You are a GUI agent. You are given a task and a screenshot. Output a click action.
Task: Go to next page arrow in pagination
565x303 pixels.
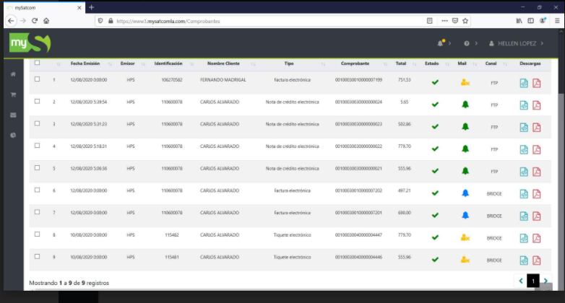point(546,281)
